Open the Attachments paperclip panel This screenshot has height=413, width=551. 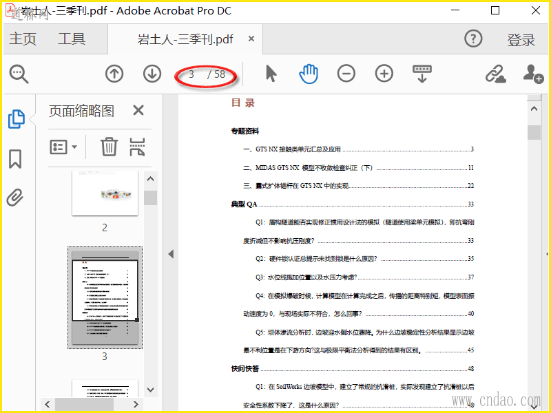coord(15,198)
